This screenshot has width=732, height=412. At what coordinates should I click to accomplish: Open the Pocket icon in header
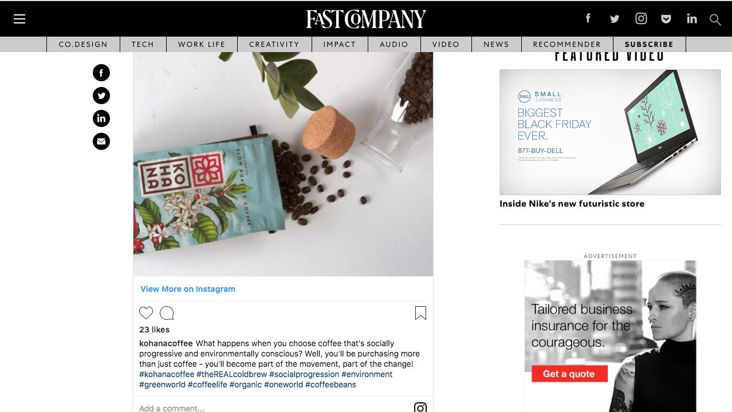[x=666, y=19]
